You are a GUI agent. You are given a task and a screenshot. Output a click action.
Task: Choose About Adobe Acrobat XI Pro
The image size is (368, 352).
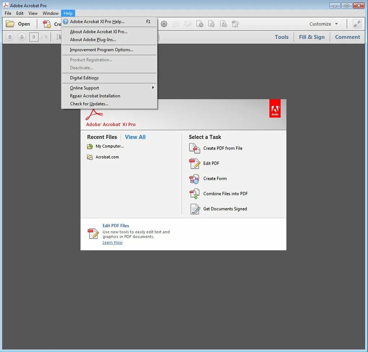click(x=109, y=32)
